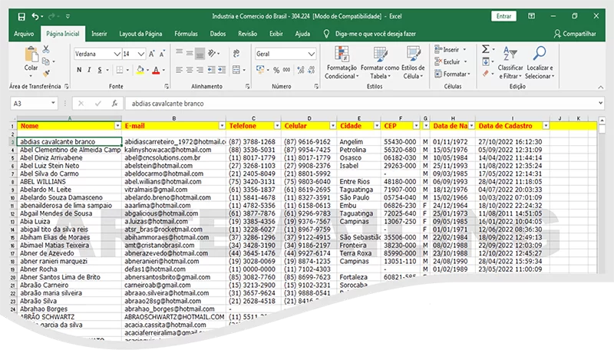Open the Geral number format dropdown
The image size is (614, 350).
point(312,54)
